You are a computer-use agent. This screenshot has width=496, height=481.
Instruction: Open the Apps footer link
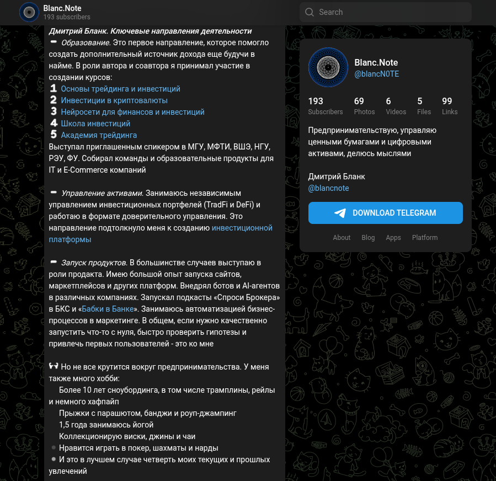click(x=393, y=238)
